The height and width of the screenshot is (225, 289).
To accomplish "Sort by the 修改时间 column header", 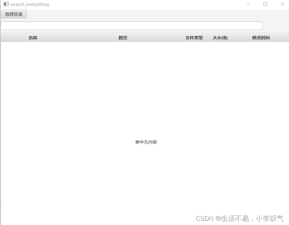I will [261, 38].
